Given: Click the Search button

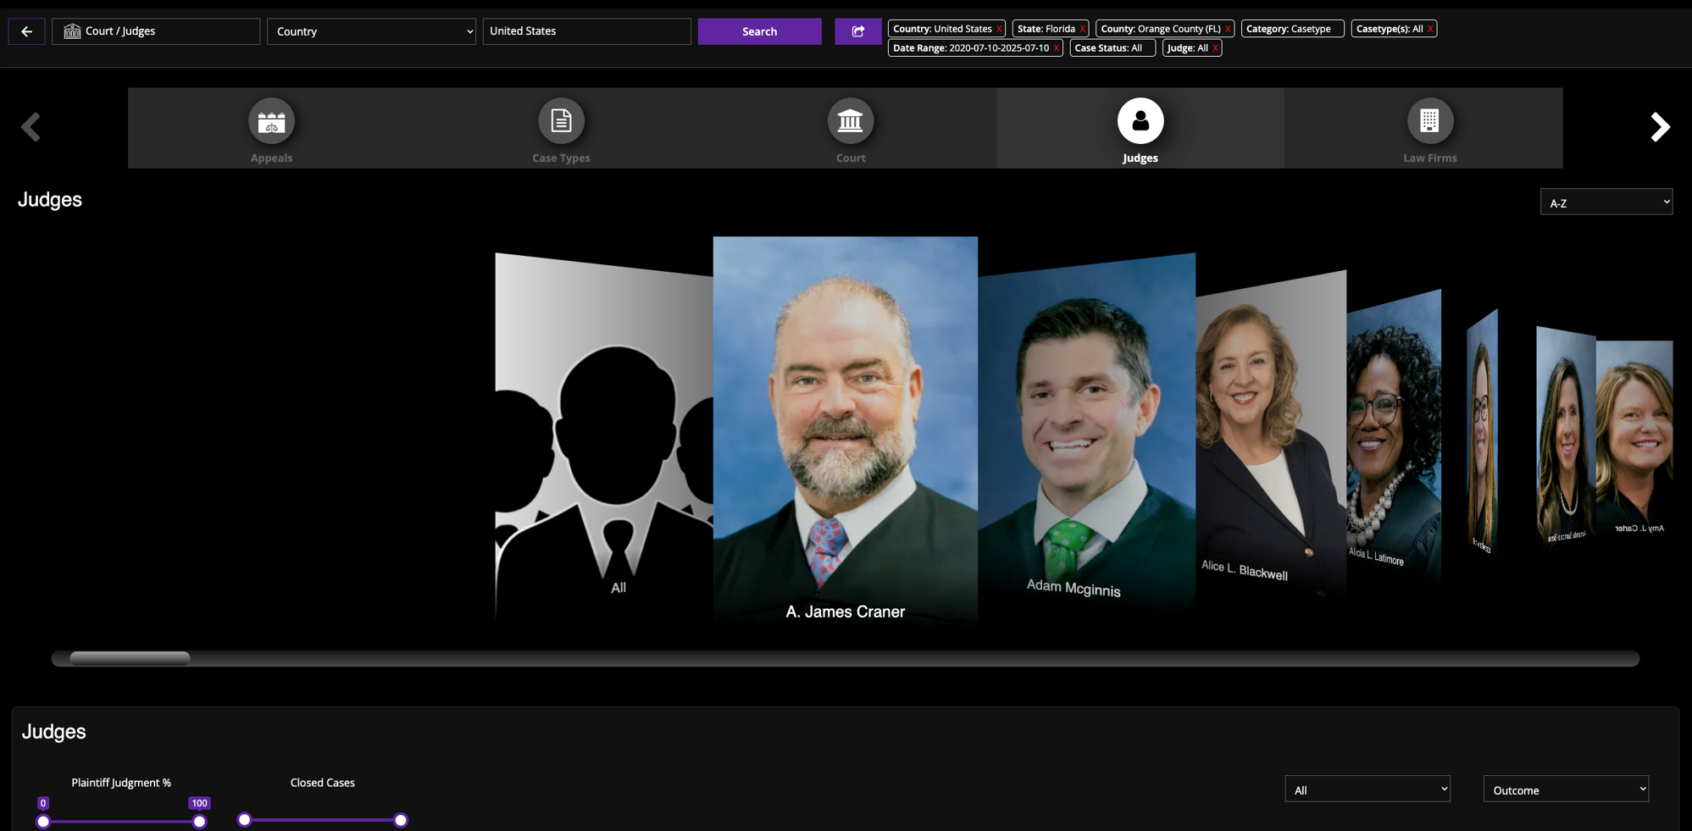Looking at the screenshot, I should click(758, 30).
